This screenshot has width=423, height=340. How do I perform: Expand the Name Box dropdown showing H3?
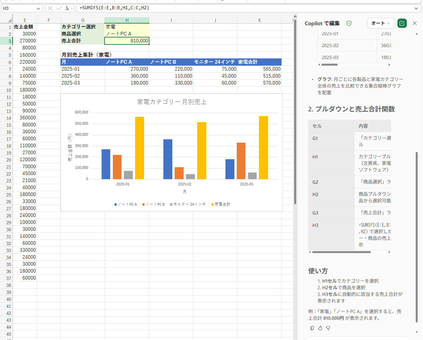(x=38, y=8)
